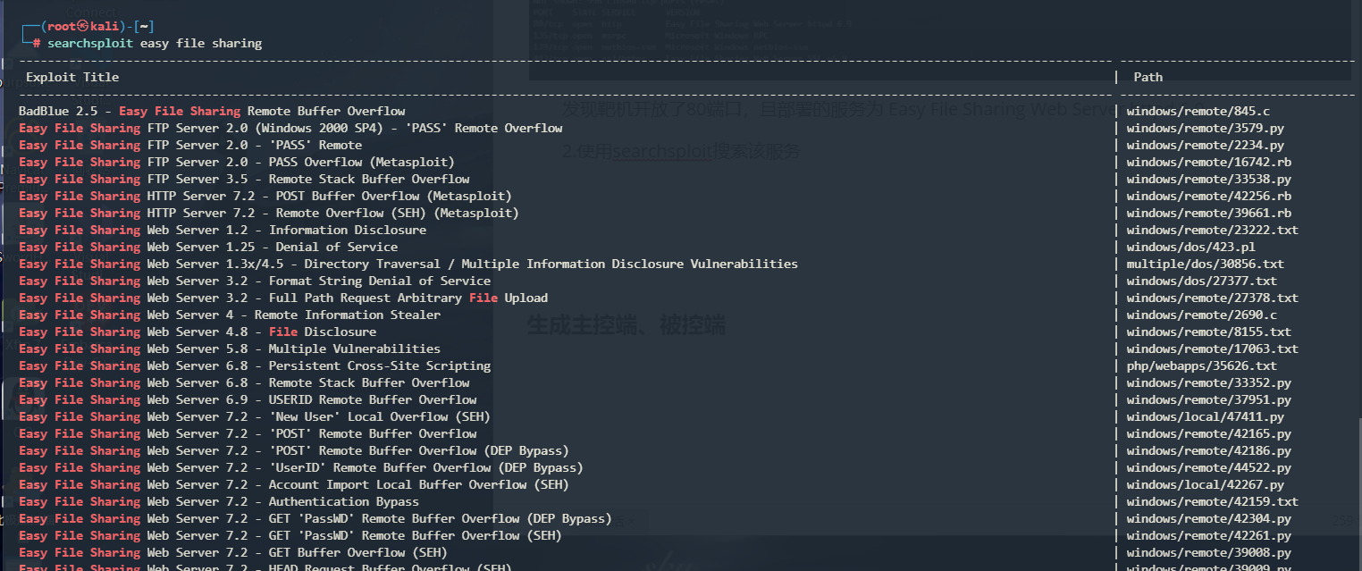Click the BadBlue 2.5 exploit entry
The width and height of the screenshot is (1362, 571).
click(x=212, y=112)
